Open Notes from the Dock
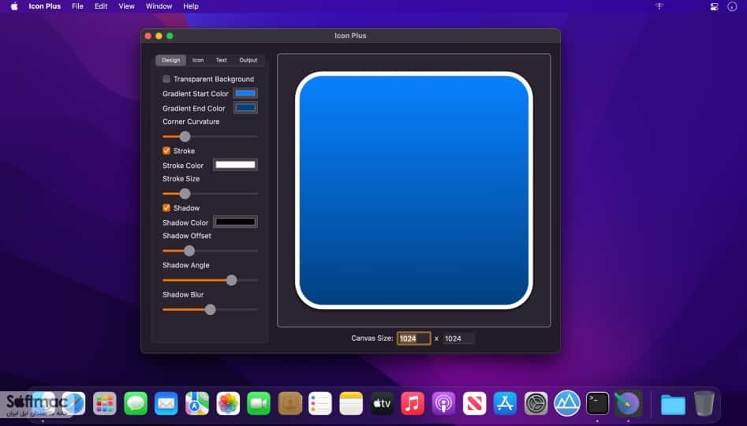Screen dimensions: 747x426 pyautogui.click(x=351, y=404)
